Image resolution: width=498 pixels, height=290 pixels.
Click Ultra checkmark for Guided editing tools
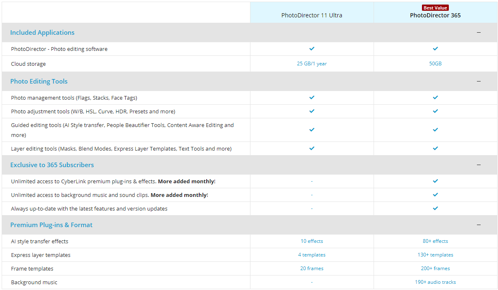(x=312, y=129)
